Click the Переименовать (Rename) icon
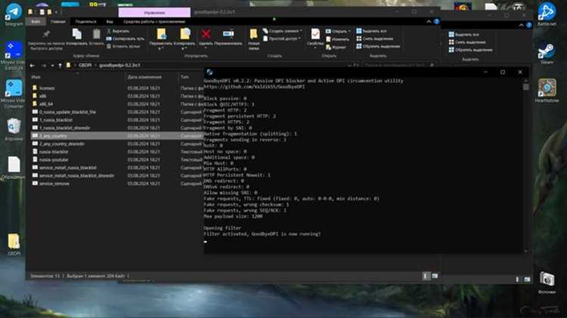Viewport: 567px width, 318px height. click(x=228, y=34)
